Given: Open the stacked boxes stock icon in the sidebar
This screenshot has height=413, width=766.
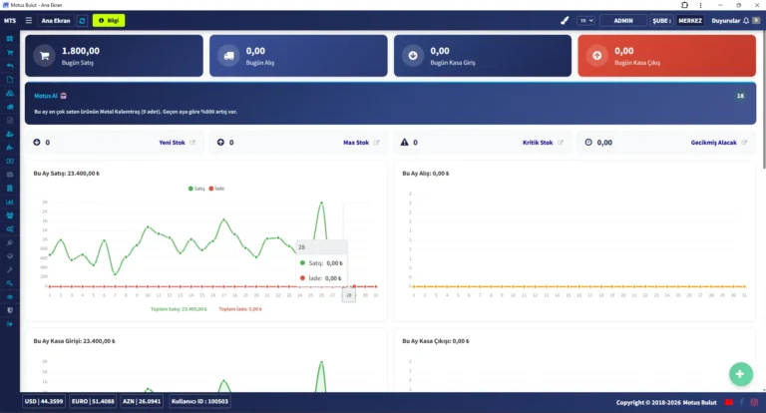Looking at the screenshot, I should point(10,93).
